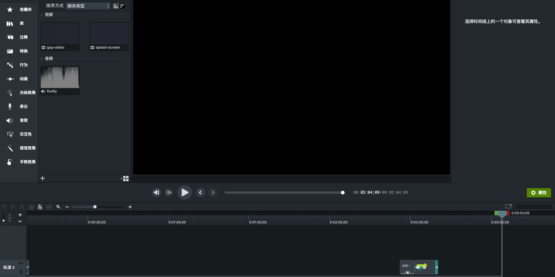Click the timeline zoom slider handle
Image resolution: width=555 pixels, height=277 pixels.
point(95,207)
